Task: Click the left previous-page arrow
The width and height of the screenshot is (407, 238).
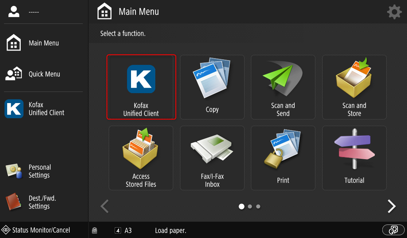Action: [x=104, y=206]
